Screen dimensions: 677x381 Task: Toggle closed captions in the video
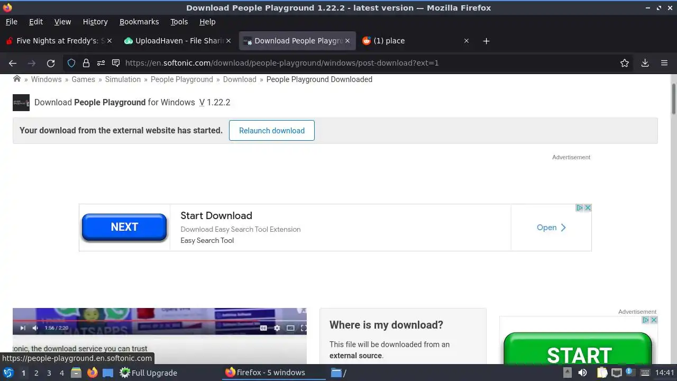point(263,328)
